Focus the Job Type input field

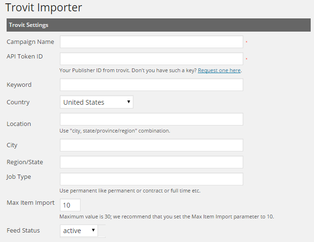151,179
